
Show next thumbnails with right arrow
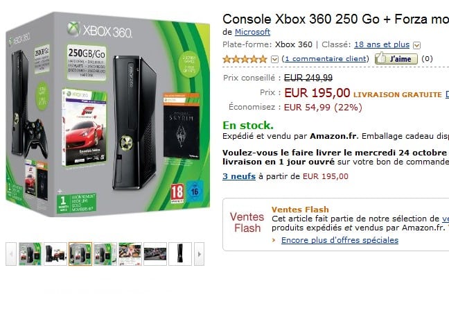click(199, 254)
